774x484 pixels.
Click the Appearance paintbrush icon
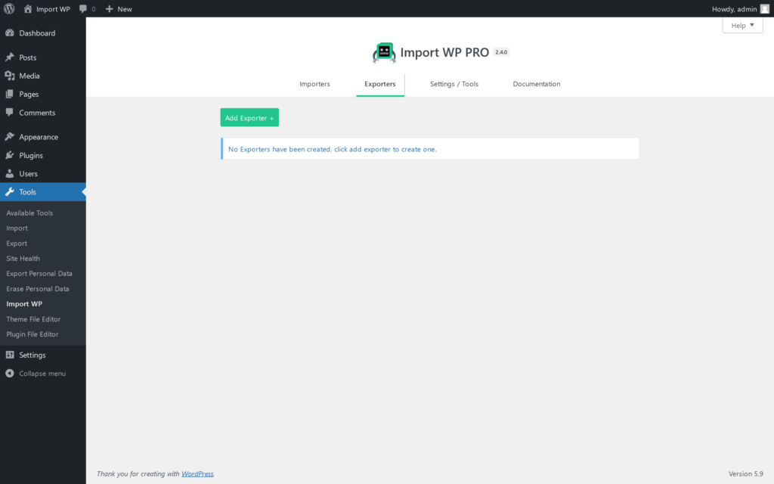tap(10, 137)
